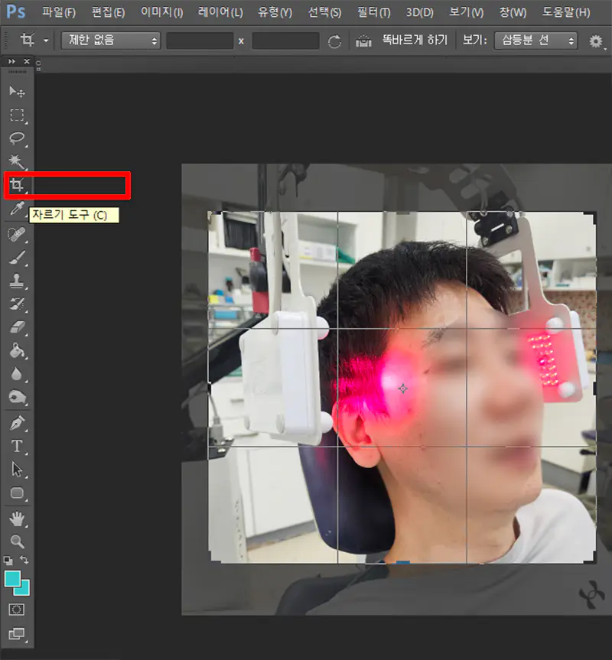Close the toolbox panel

coord(27,61)
